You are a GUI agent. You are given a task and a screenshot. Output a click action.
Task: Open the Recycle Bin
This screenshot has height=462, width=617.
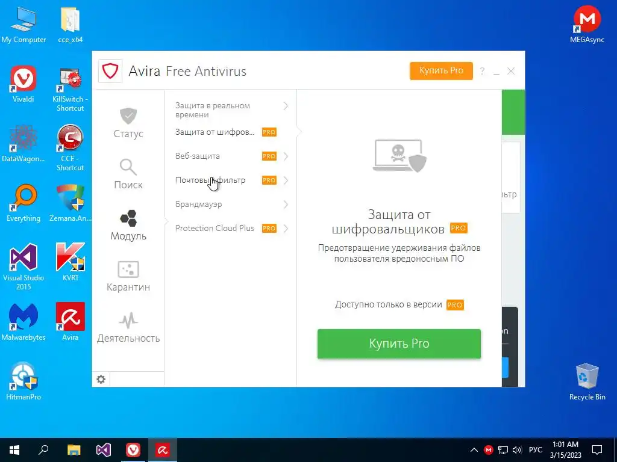pos(587,382)
